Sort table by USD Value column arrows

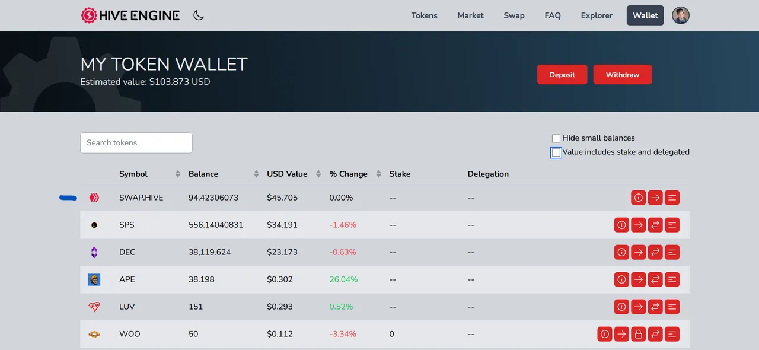318,174
